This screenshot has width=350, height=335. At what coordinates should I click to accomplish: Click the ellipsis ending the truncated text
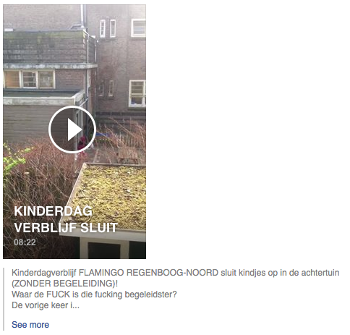coord(76,306)
